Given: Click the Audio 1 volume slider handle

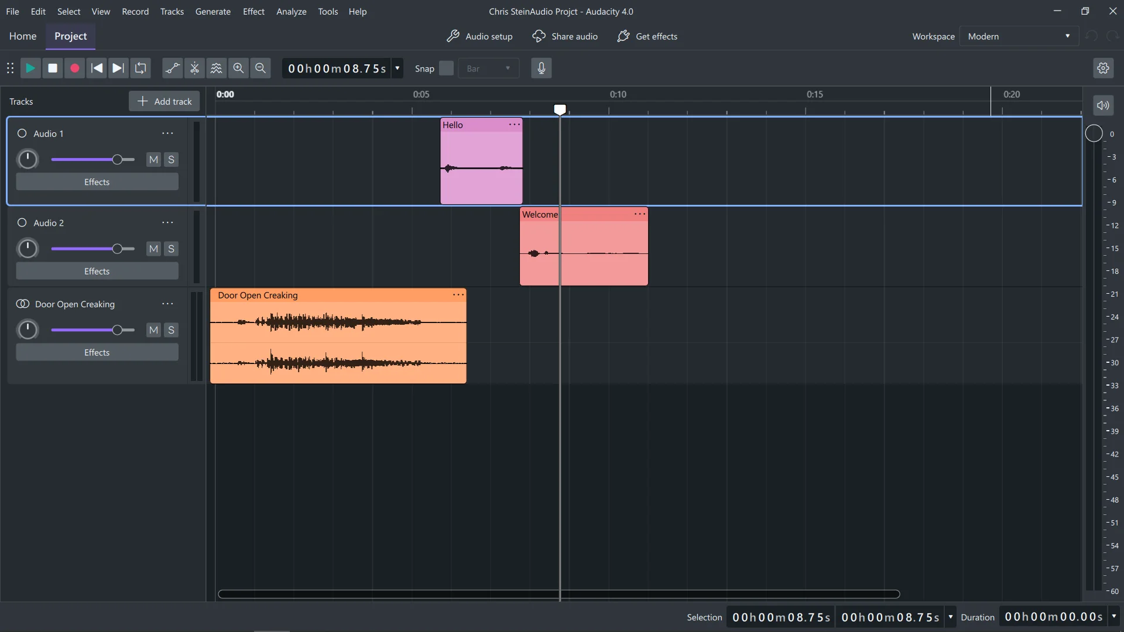Looking at the screenshot, I should coord(117,160).
